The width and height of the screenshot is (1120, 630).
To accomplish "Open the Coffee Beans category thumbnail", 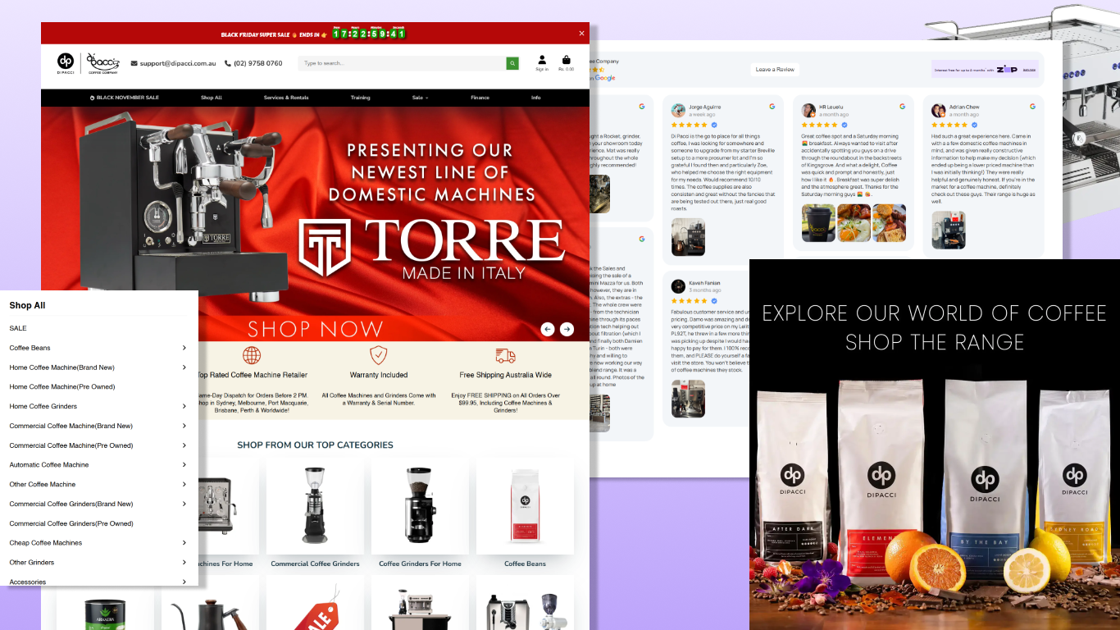I will pos(525,509).
